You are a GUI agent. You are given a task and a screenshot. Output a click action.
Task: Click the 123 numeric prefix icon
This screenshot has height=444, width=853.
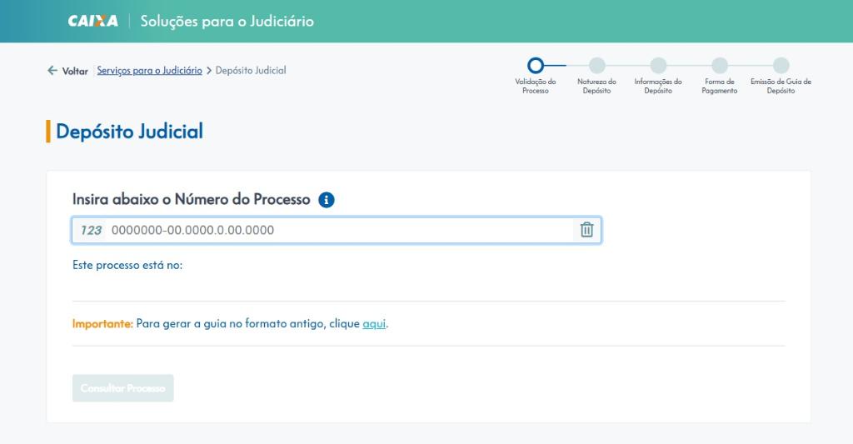[x=91, y=230]
